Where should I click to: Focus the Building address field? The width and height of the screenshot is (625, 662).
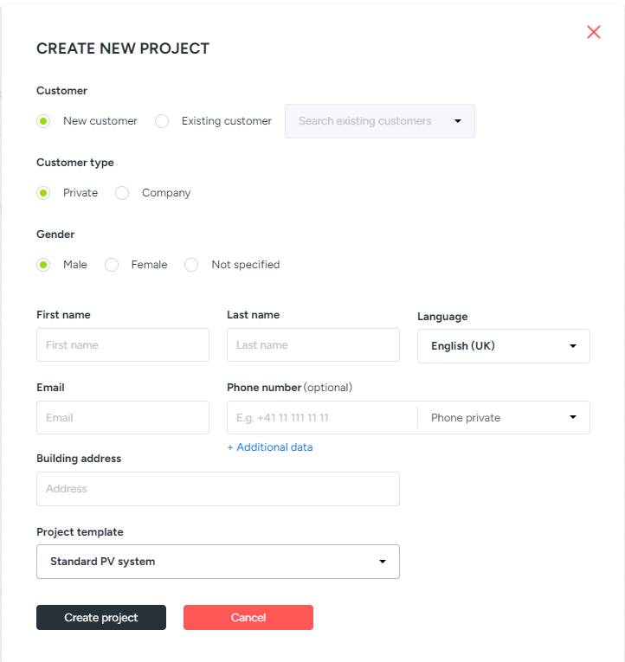pos(217,489)
